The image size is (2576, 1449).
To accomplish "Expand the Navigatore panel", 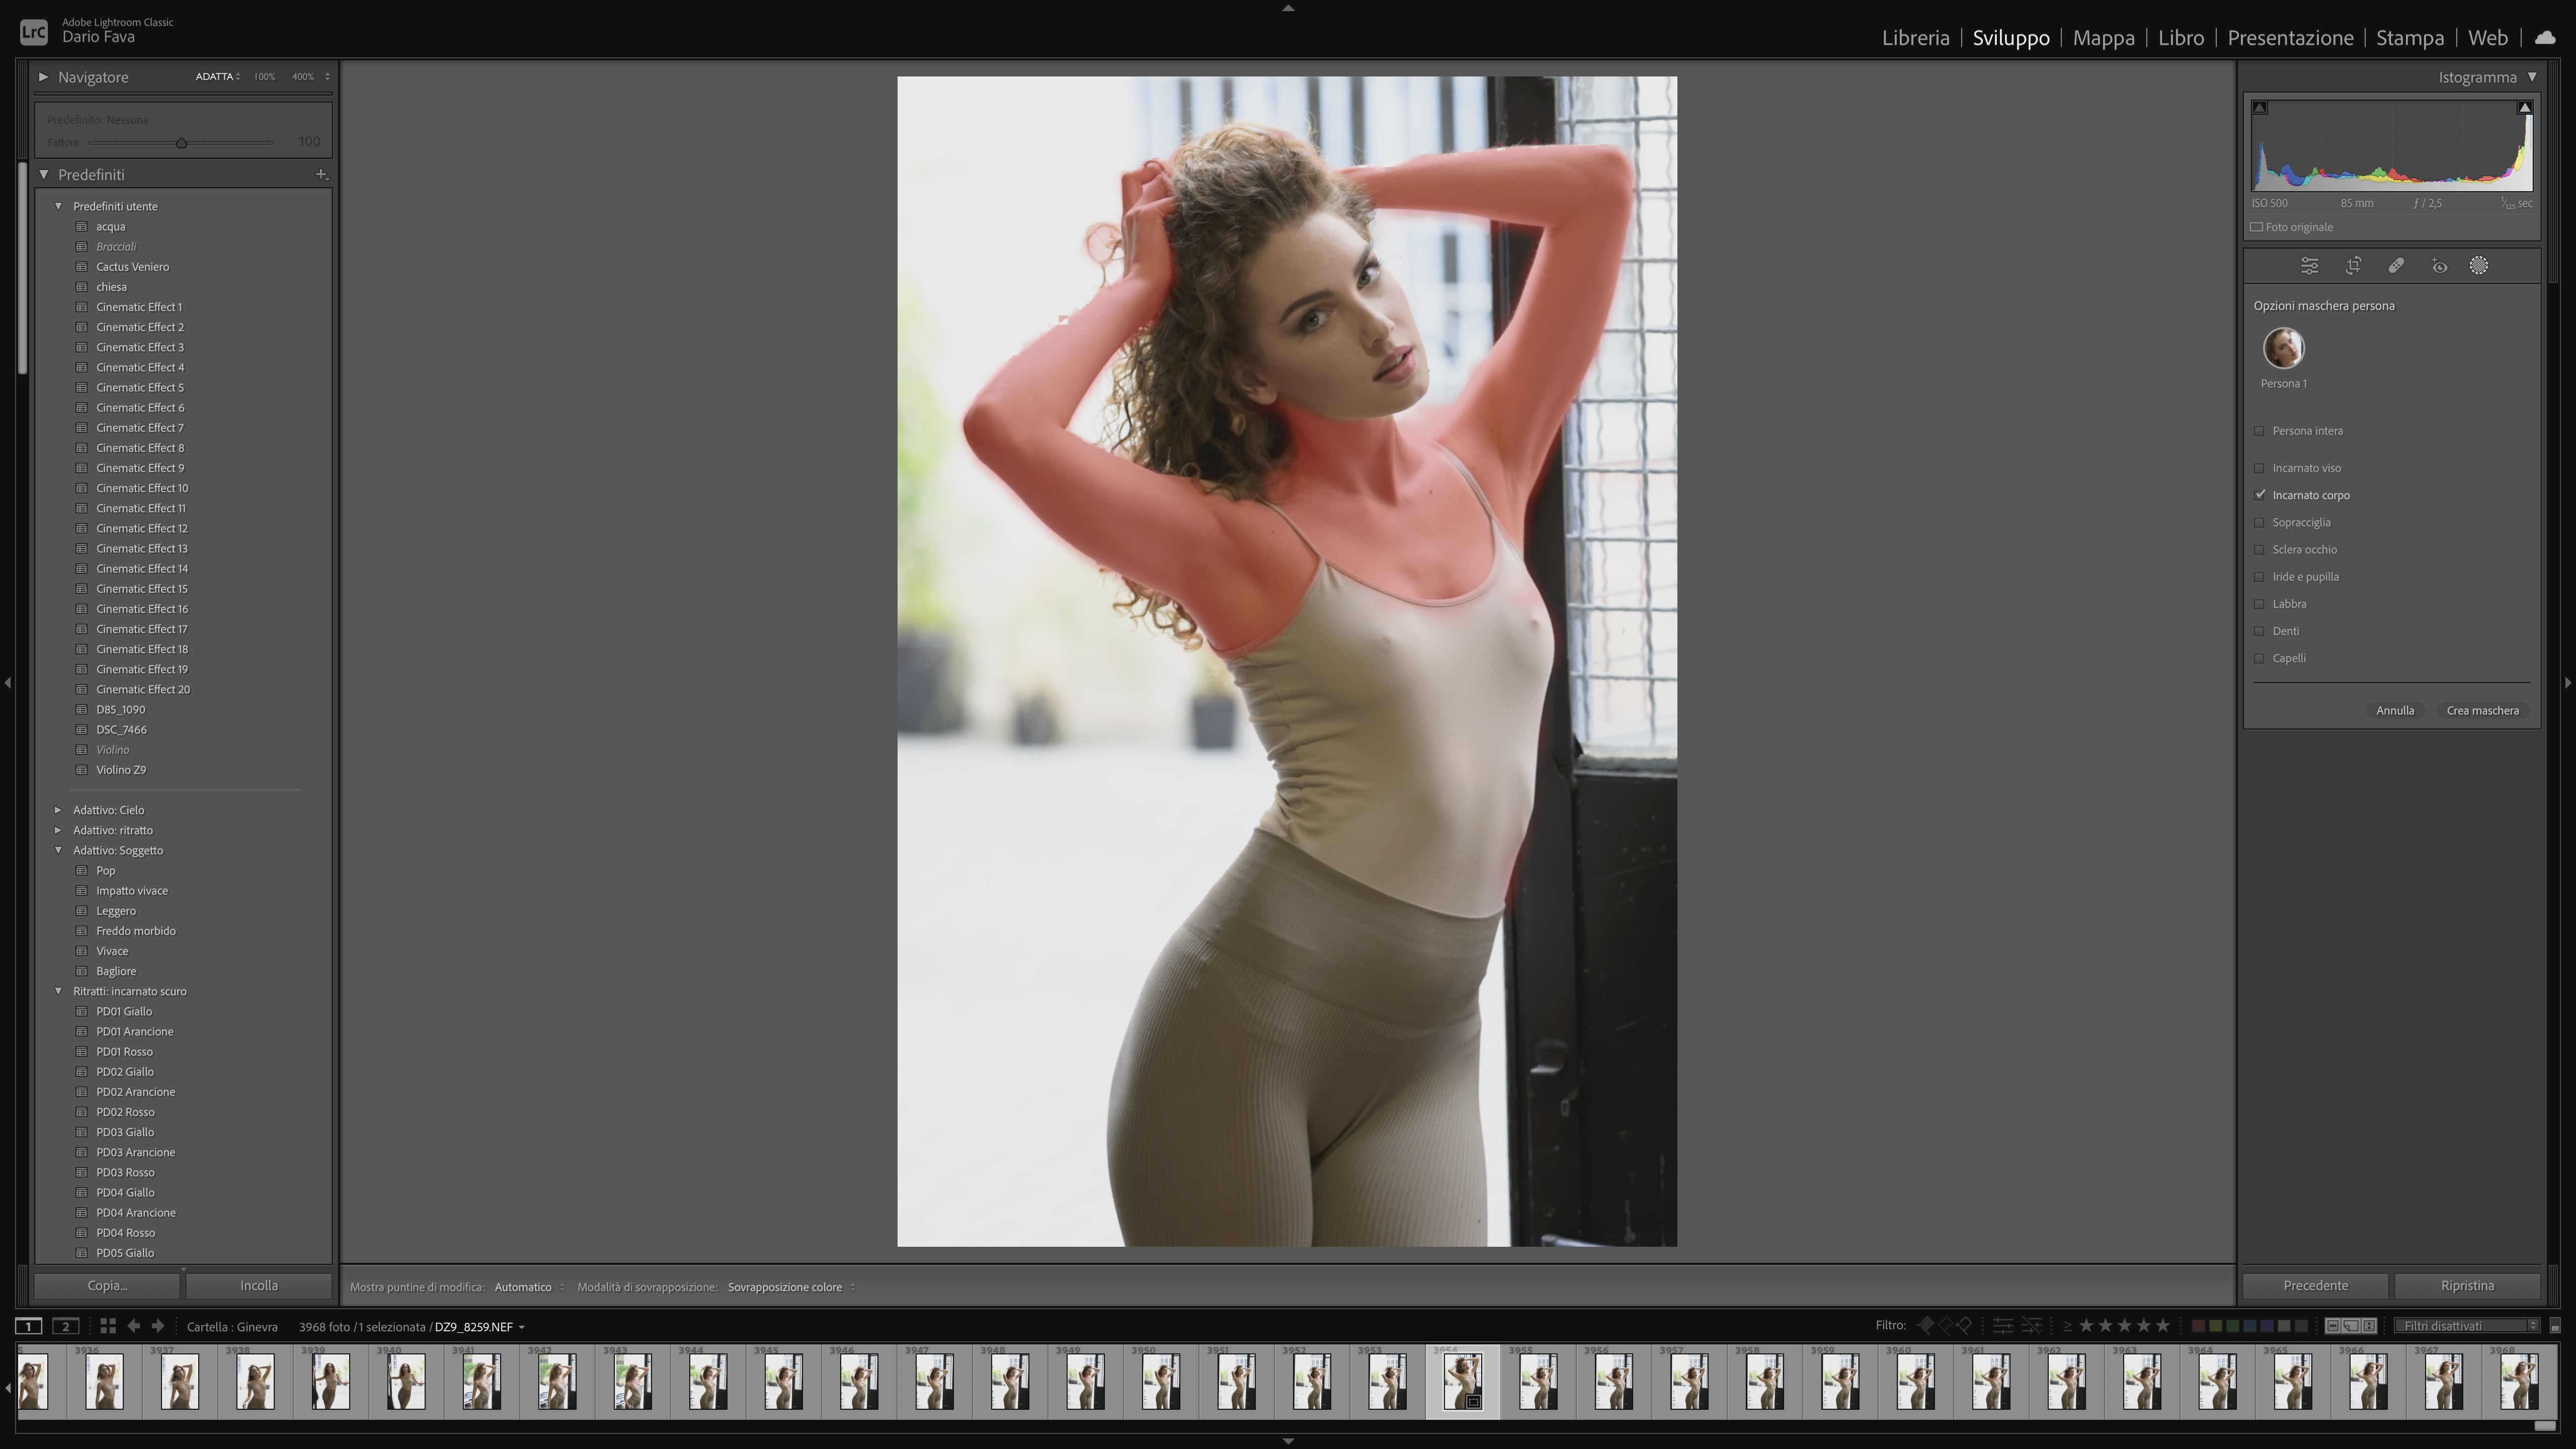I will click(43, 77).
